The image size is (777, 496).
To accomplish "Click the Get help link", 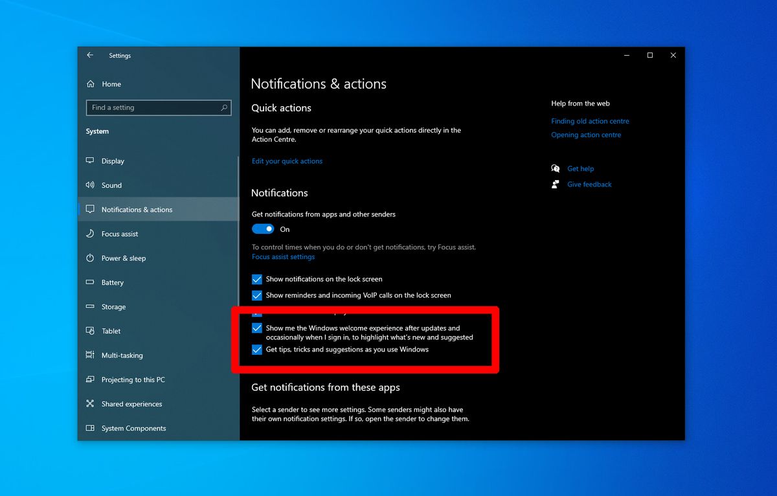I will coord(580,168).
